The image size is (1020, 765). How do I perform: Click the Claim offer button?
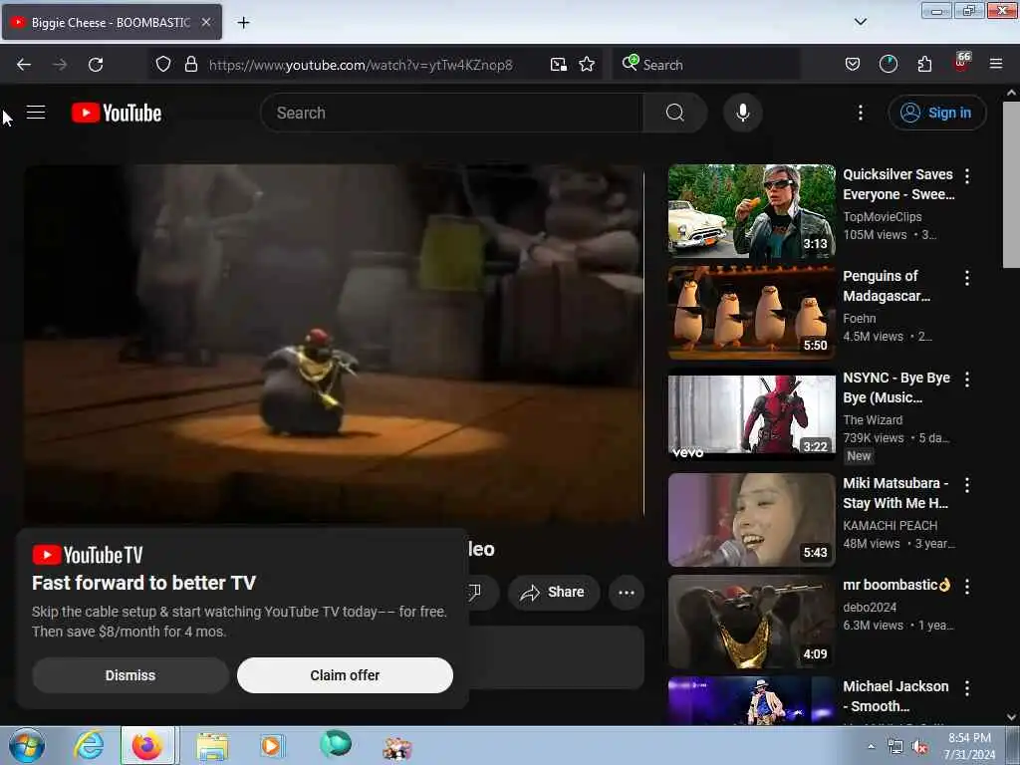click(345, 675)
